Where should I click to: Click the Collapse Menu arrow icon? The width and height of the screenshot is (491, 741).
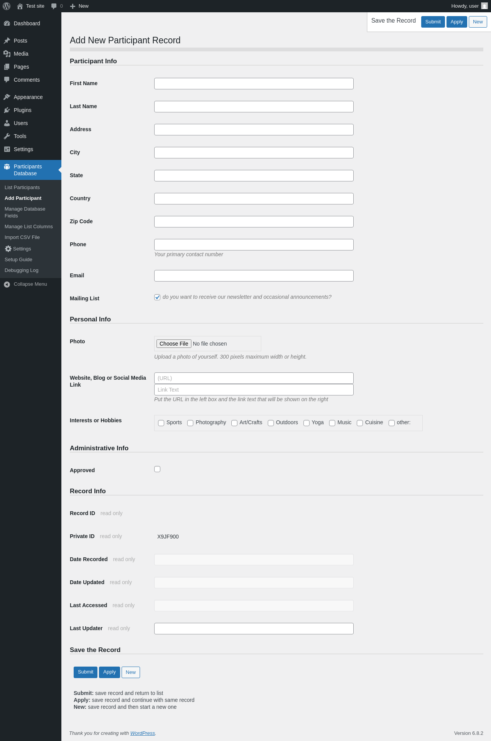click(7, 284)
